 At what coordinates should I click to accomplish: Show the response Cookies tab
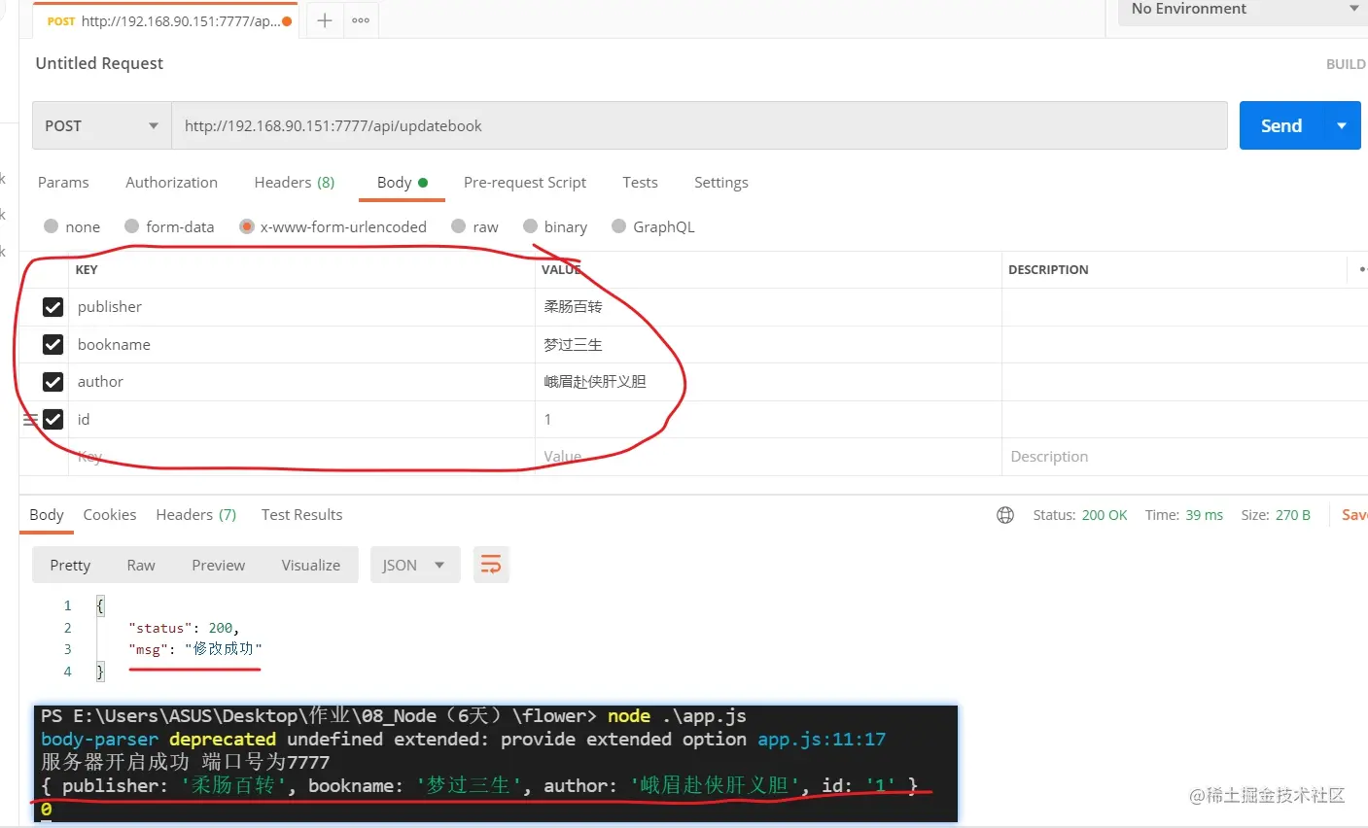[x=110, y=515]
